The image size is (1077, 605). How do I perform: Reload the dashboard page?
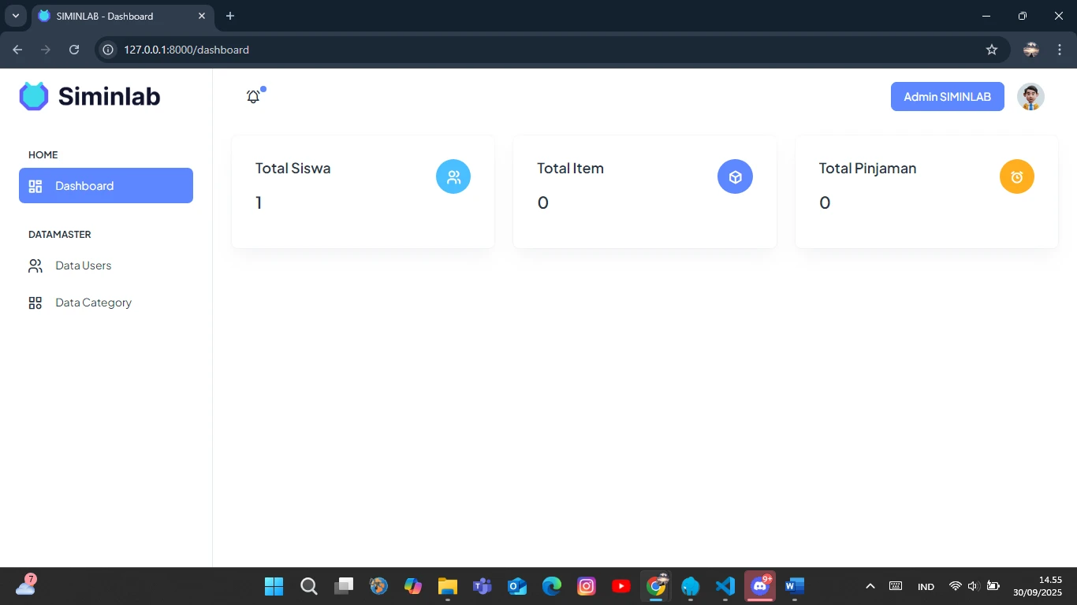[74, 50]
